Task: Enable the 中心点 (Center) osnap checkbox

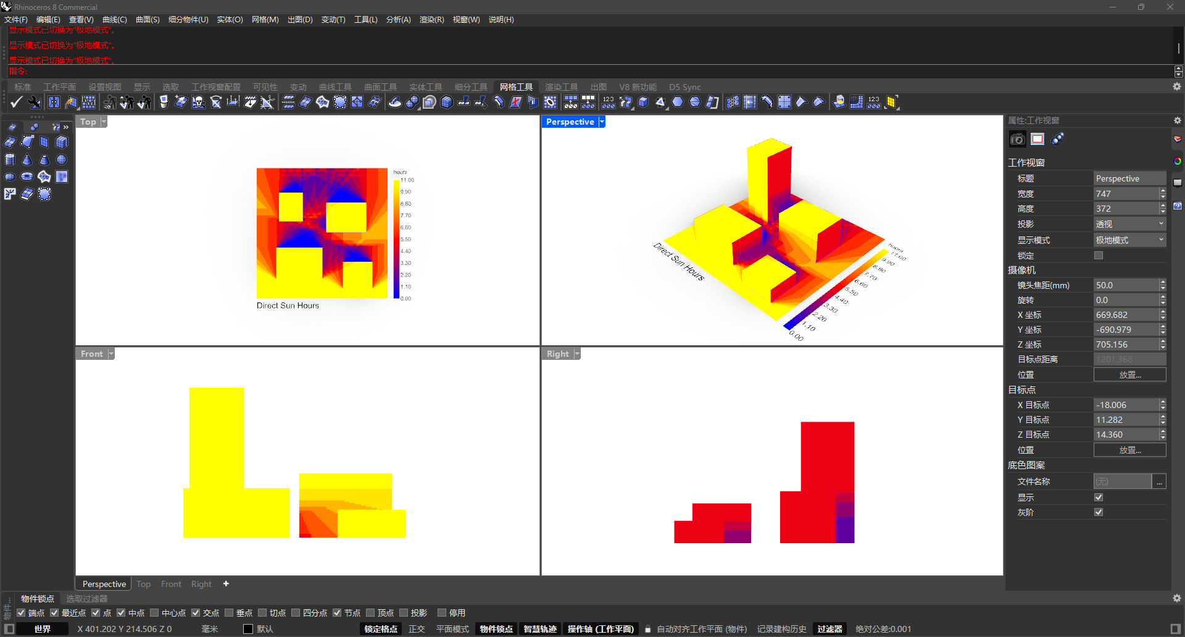Action: point(154,613)
